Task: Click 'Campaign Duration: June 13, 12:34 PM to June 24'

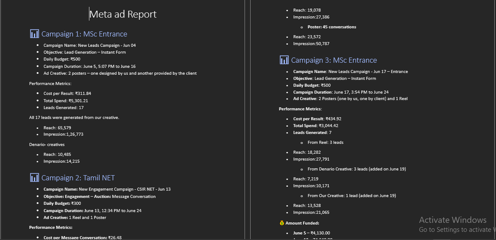Action: (92, 211)
